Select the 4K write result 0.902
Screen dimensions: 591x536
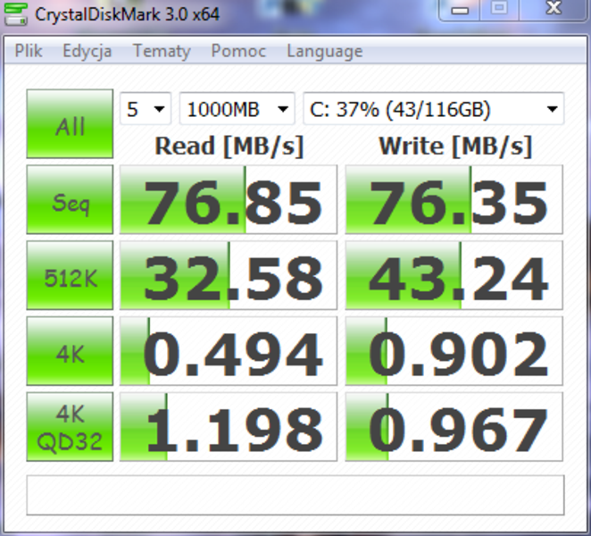[x=454, y=351]
